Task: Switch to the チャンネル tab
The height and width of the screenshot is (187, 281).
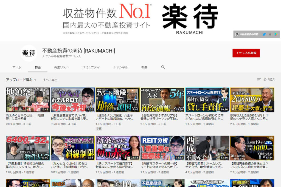Action: (x=120, y=67)
